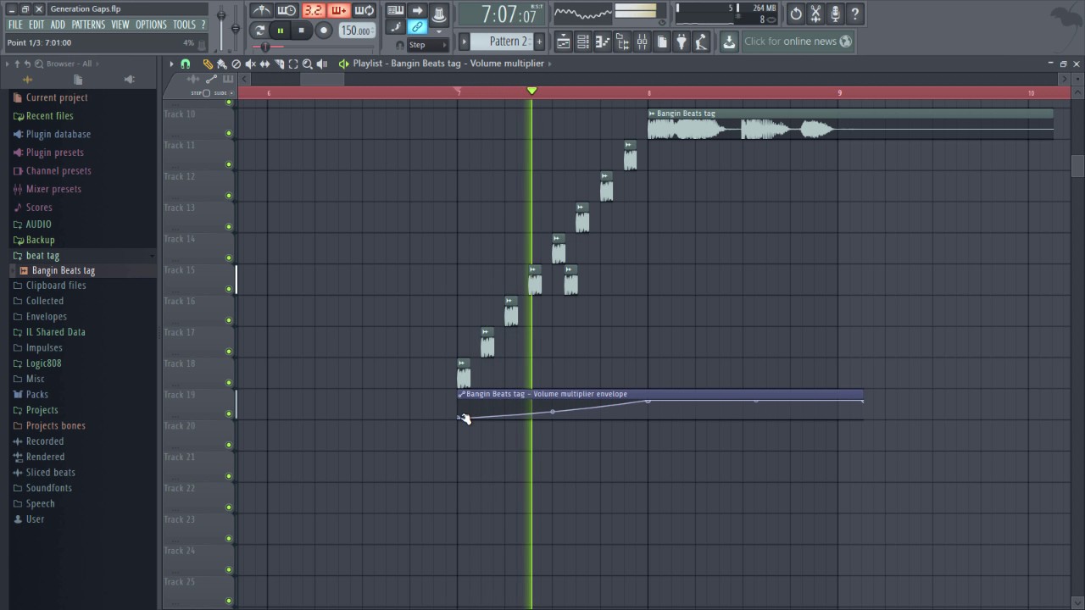Open the FILE menu

15,25
